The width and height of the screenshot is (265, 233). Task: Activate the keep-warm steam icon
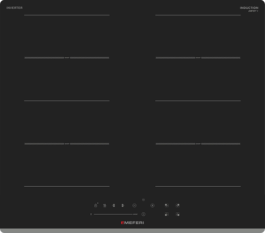coord(104,205)
